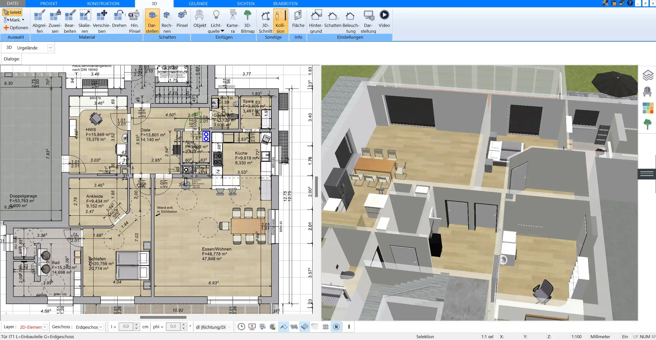Toggle the grid display icon
This screenshot has height=340, width=656.
pyautogui.click(x=326, y=327)
